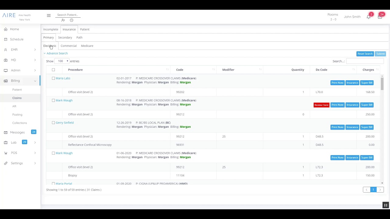
Task: Open the mail envelope icon in header
Action: click(380, 17)
